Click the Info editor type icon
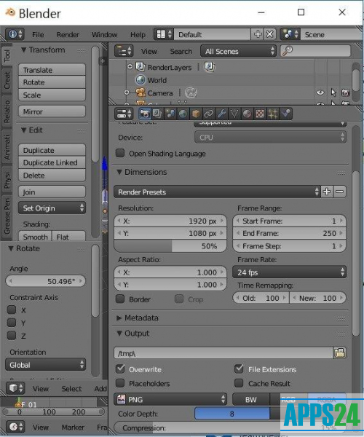Image resolution: width=364 pixels, height=437 pixels. pos(15,34)
